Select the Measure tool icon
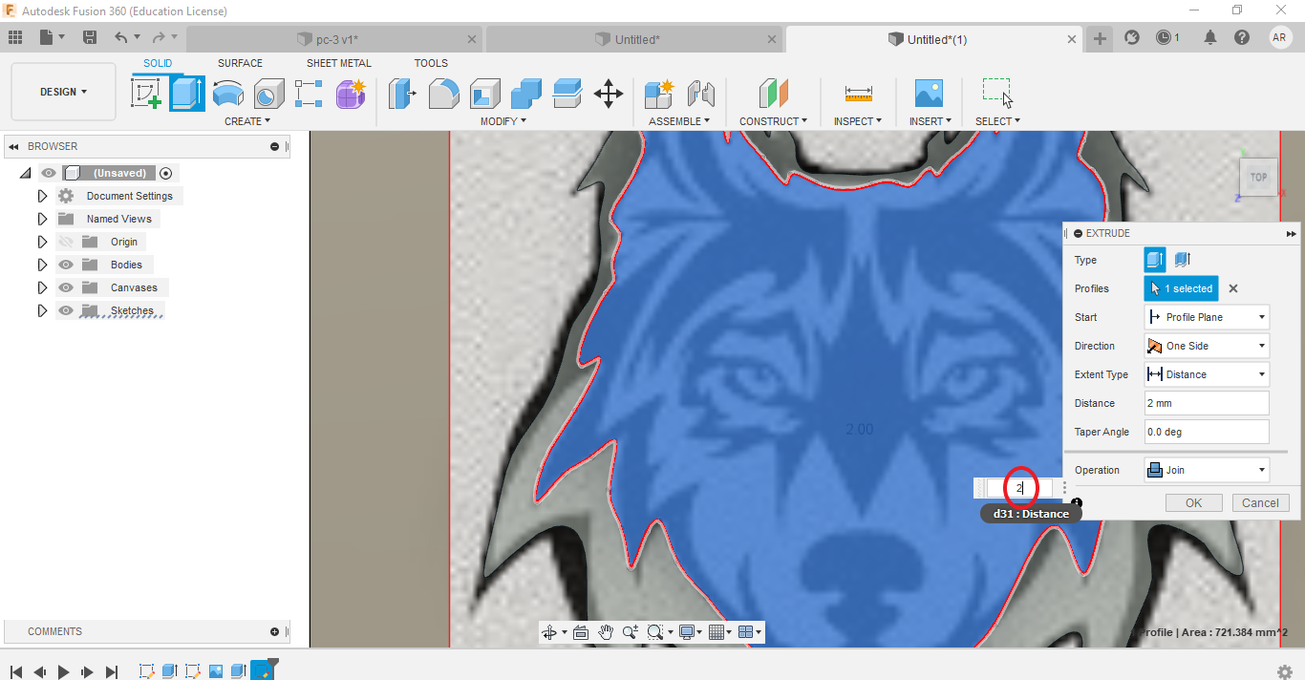The height and width of the screenshot is (680, 1305). click(x=858, y=94)
